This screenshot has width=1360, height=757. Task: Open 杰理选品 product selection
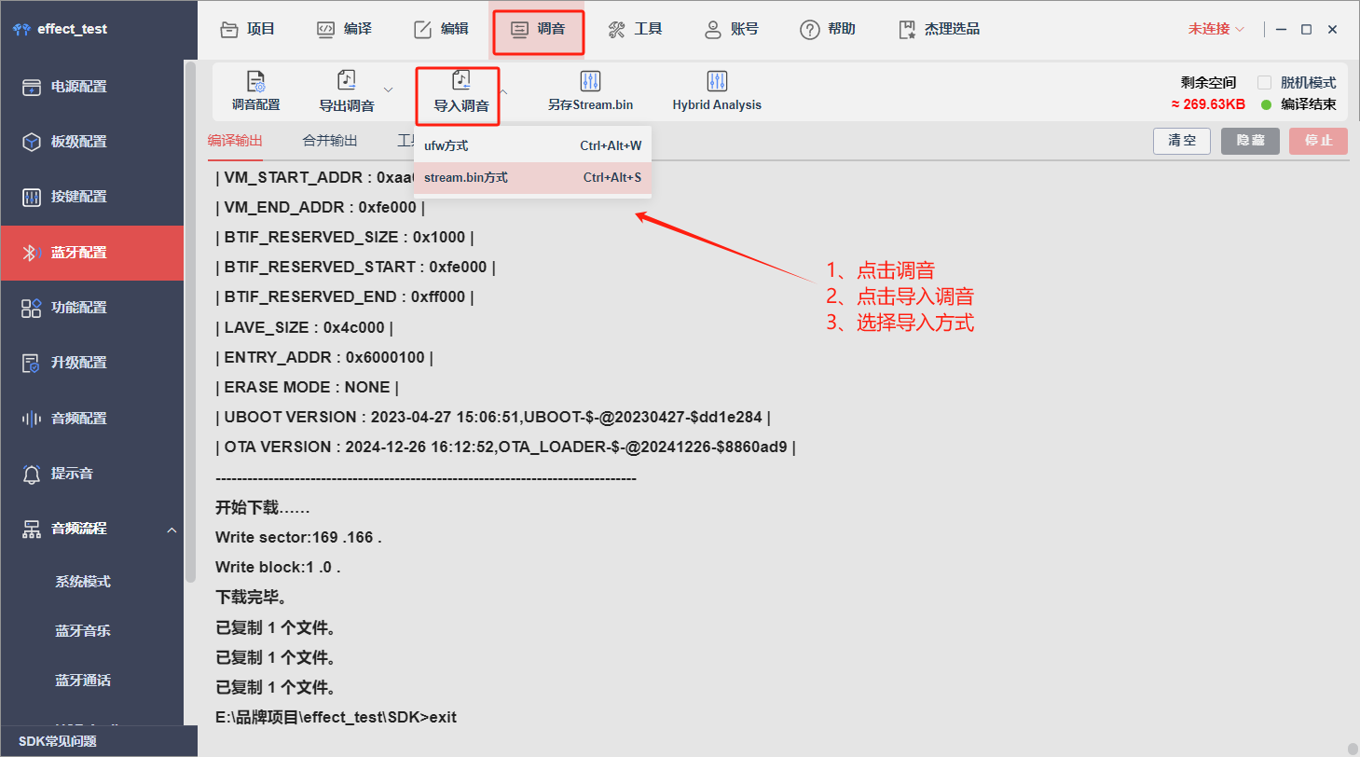939,29
